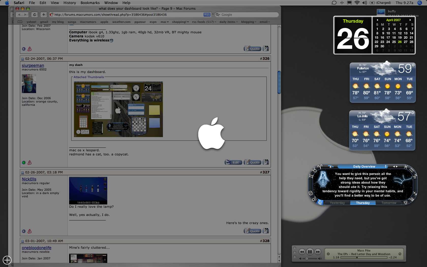Open the Wi-Fi status menu
The image size is (427, 267).
pyautogui.click(x=357, y=3)
